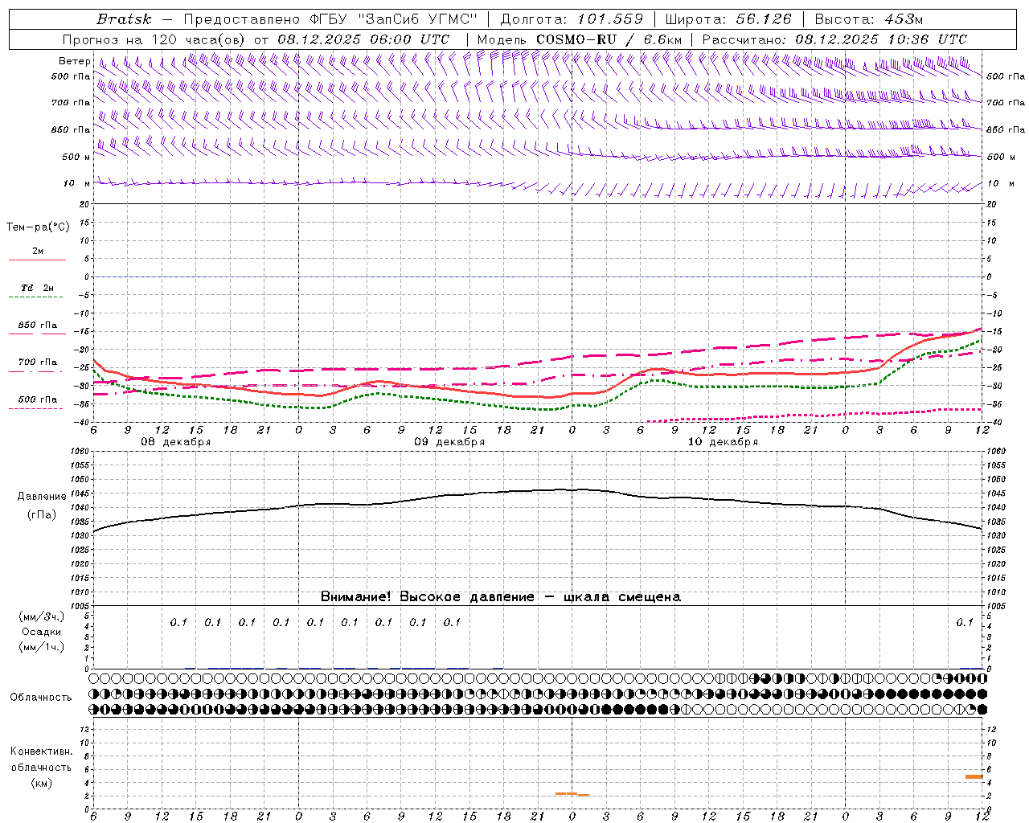
Task: Click the Осадки precipitation label
Action: pyautogui.click(x=42, y=632)
